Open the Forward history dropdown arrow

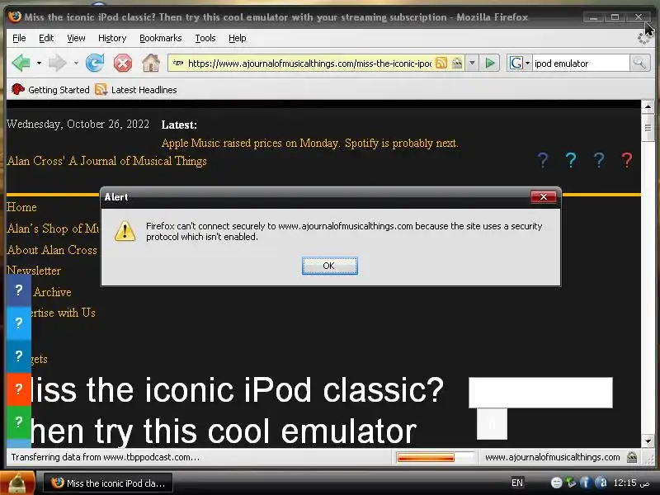click(76, 64)
